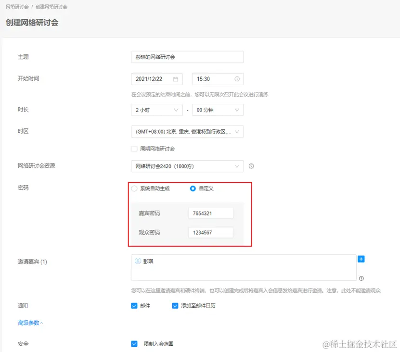400x352 pixels.
Task: Collapse the 高级参数 advanced parameters section
Action: (x=30, y=323)
